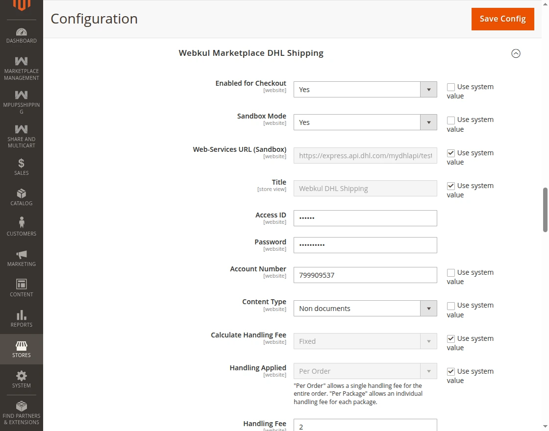This screenshot has height=431, width=549.
Task: Click the Handling Applied help text
Action: [358, 394]
